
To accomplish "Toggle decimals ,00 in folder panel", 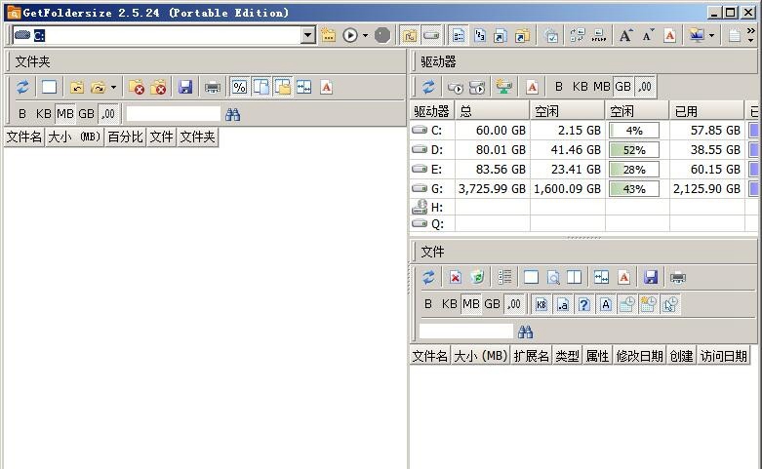I will click(108, 114).
